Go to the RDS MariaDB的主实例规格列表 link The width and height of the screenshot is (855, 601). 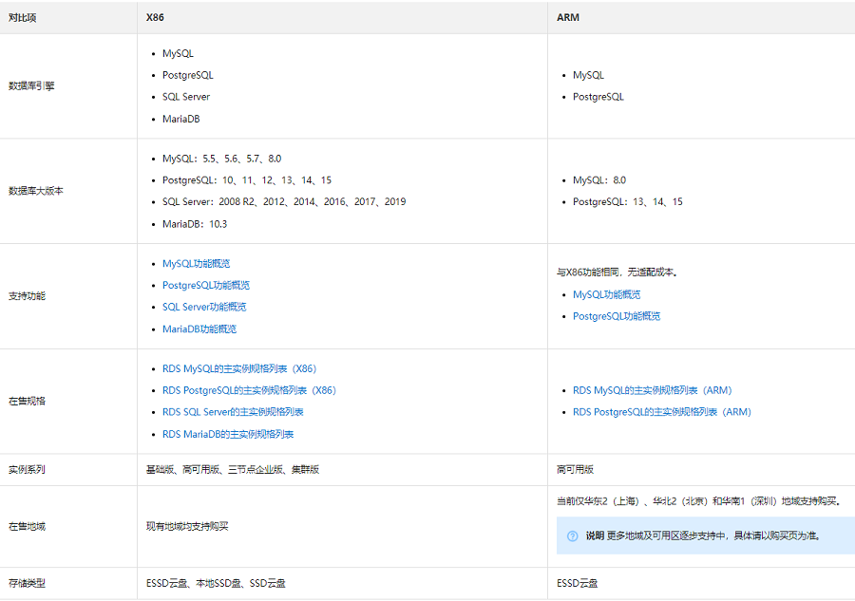(228, 434)
